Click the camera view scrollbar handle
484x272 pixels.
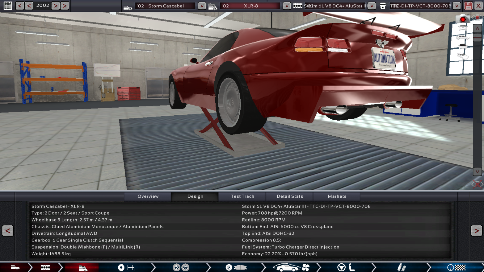[x=477, y=38]
